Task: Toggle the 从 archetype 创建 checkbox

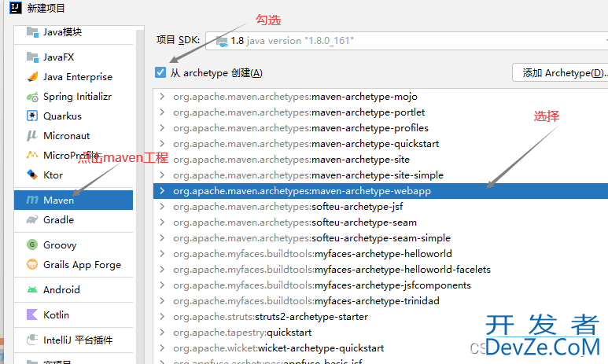Action: click(x=160, y=72)
